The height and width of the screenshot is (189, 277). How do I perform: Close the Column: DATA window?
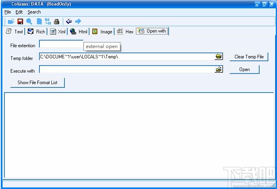(x=271, y=4)
